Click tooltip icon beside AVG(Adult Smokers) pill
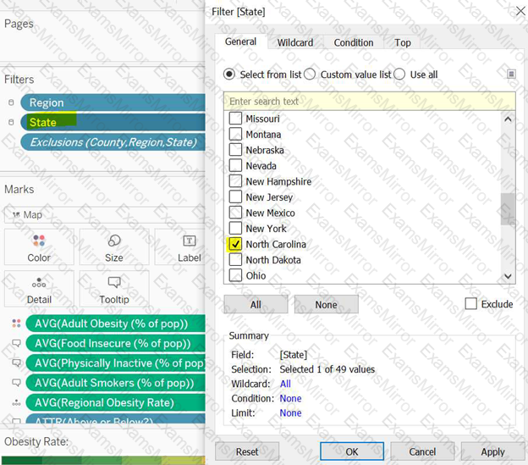 click(16, 383)
